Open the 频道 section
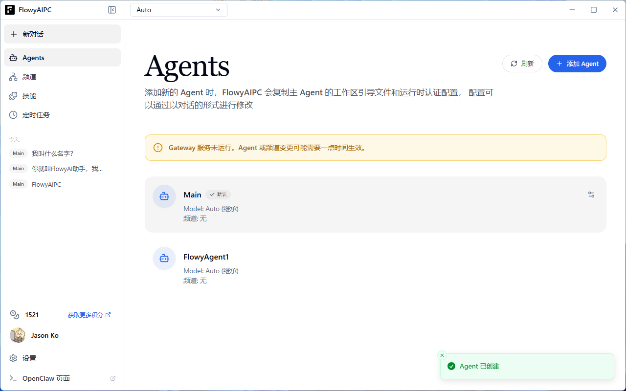 click(62, 76)
